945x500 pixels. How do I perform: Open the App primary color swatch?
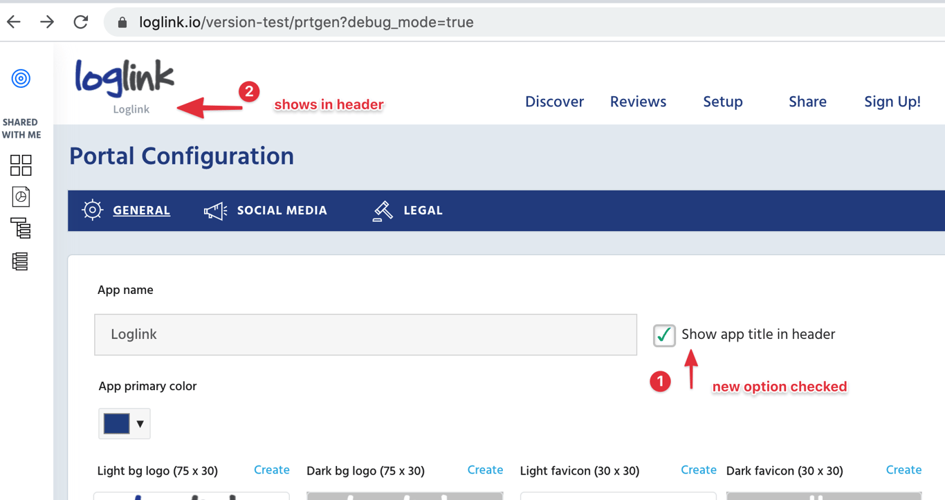click(116, 423)
